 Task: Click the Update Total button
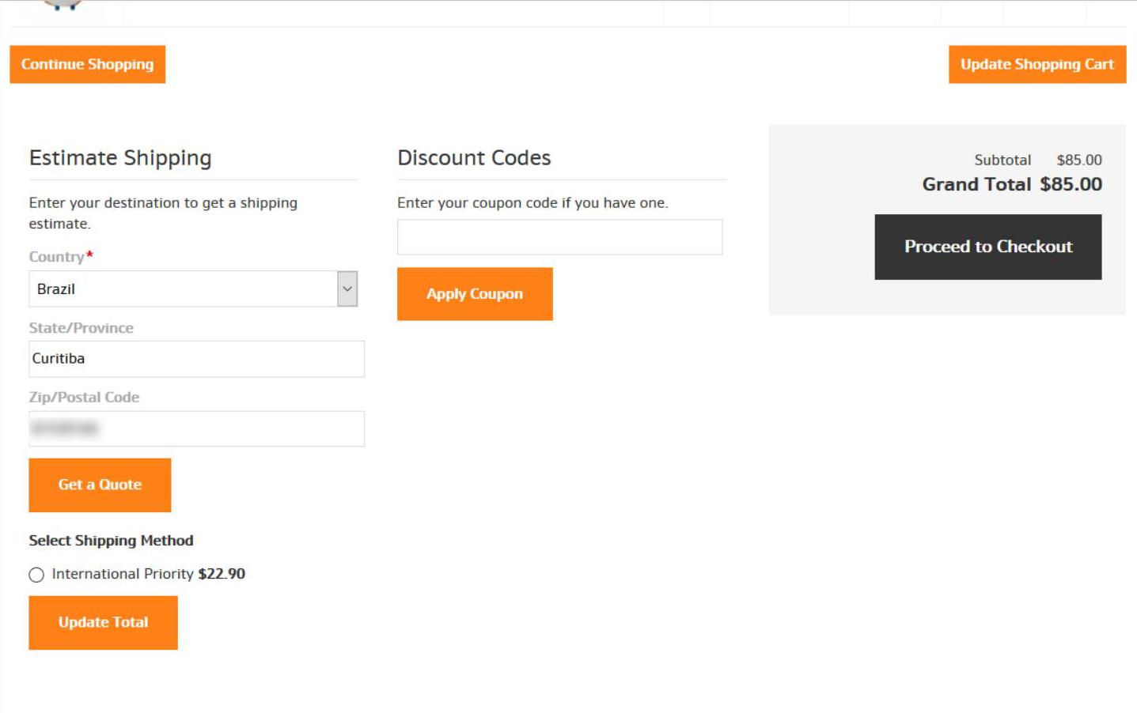point(103,623)
